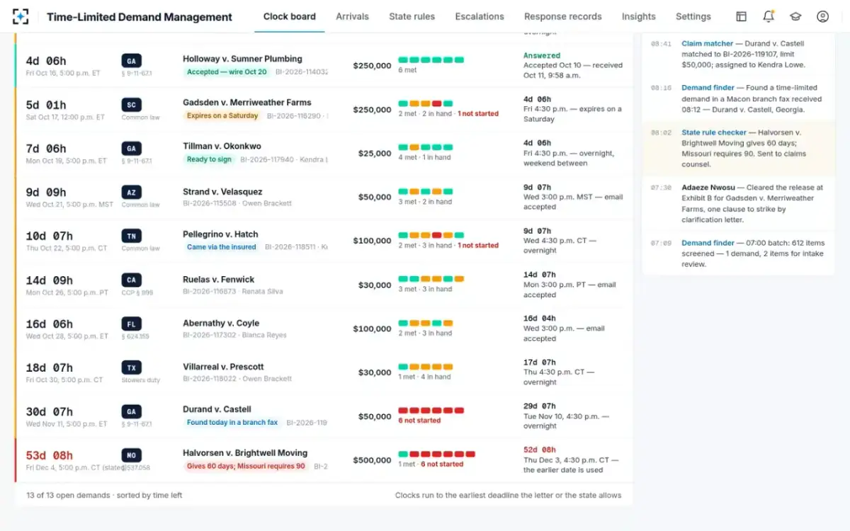The height and width of the screenshot is (531, 850).
Task: Open Strand v. Velasquez demand
Action: coord(222,192)
